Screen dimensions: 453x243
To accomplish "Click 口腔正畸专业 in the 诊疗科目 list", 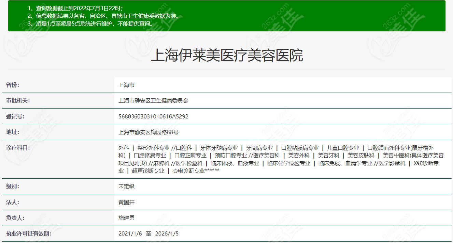I will pyautogui.click(x=190, y=155).
